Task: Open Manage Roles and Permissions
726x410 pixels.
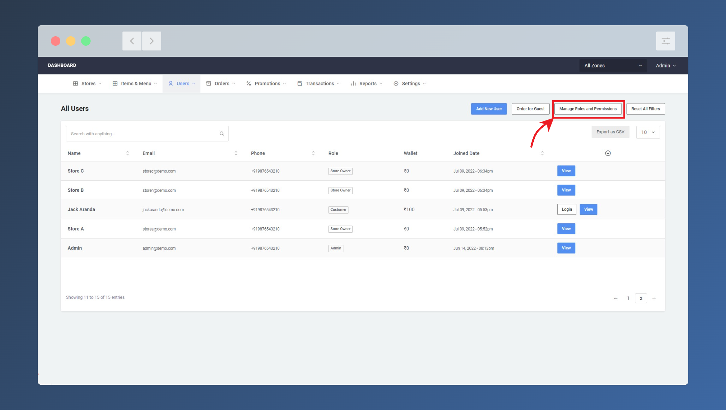Action: point(588,109)
